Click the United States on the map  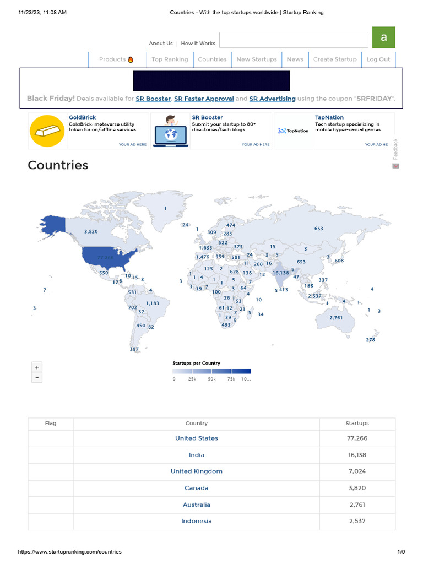[x=105, y=258]
